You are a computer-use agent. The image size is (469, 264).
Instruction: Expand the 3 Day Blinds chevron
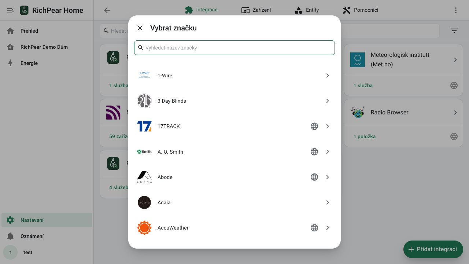pyautogui.click(x=328, y=101)
